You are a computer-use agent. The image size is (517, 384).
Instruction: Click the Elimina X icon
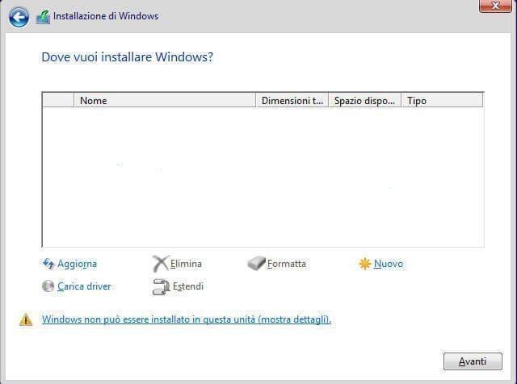[x=161, y=264]
